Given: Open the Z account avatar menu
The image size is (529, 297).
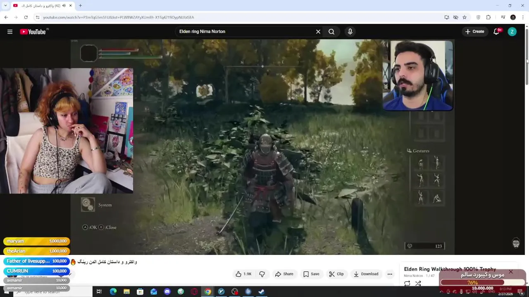Looking at the screenshot, I should coord(512,32).
